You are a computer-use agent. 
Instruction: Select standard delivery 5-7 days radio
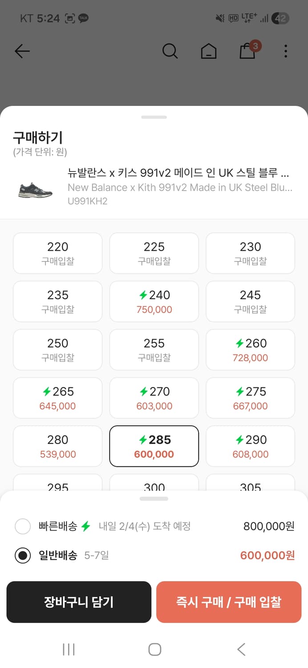pos(23,555)
